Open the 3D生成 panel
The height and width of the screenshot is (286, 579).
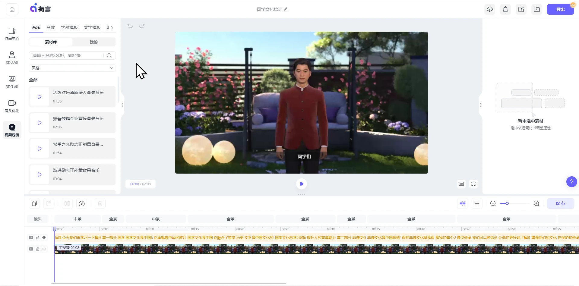(x=12, y=82)
